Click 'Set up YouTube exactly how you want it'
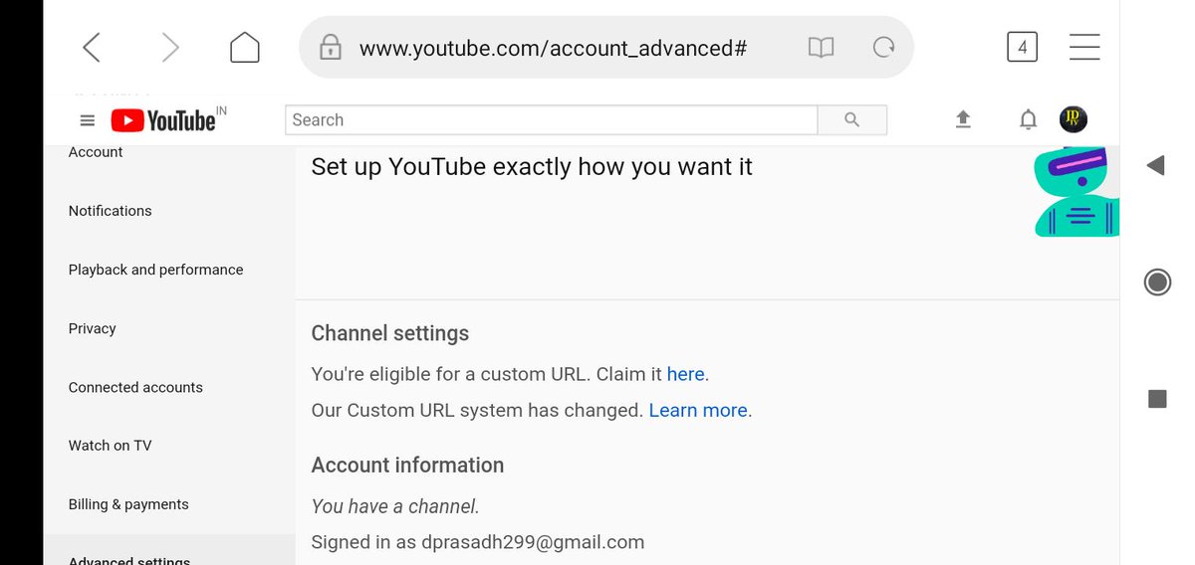This screenshot has width=1195, height=565. (x=532, y=167)
